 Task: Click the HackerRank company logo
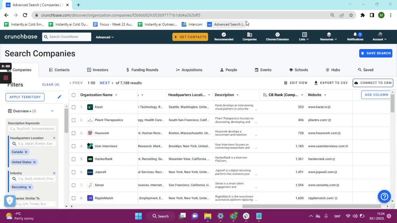tap(90, 159)
